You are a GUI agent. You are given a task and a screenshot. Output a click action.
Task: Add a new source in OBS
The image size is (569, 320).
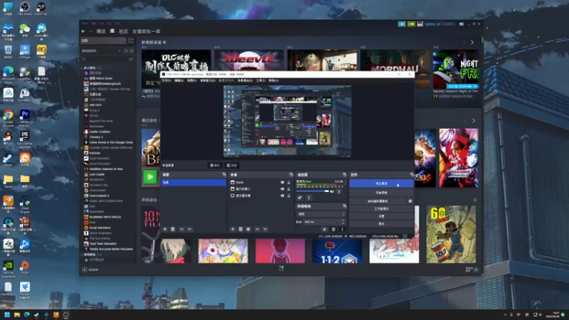[x=233, y=229]
